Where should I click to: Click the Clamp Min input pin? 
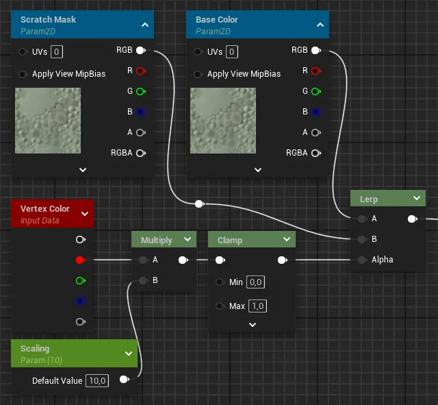pyautogui.click(x=220, y=282)
